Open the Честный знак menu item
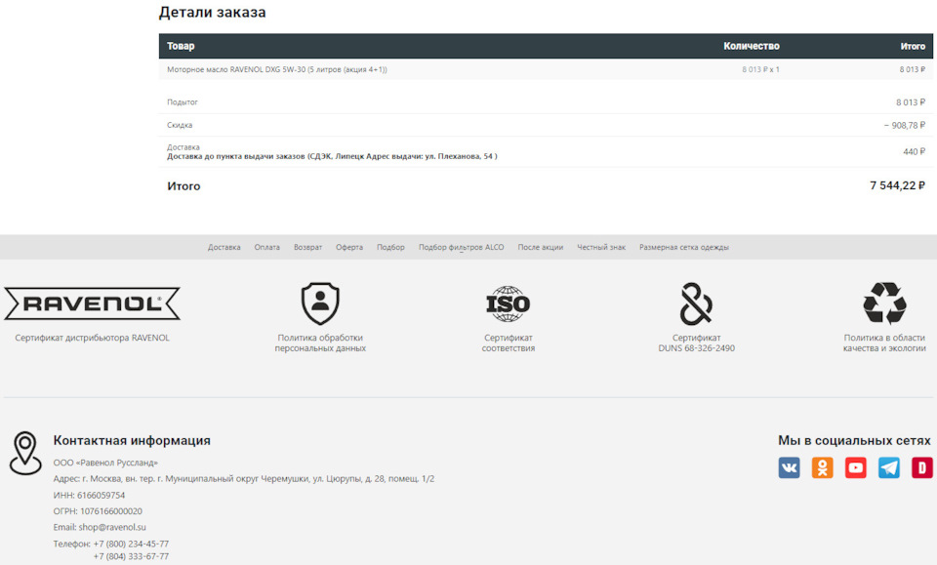937x565 pixels. tap(601, 247)
